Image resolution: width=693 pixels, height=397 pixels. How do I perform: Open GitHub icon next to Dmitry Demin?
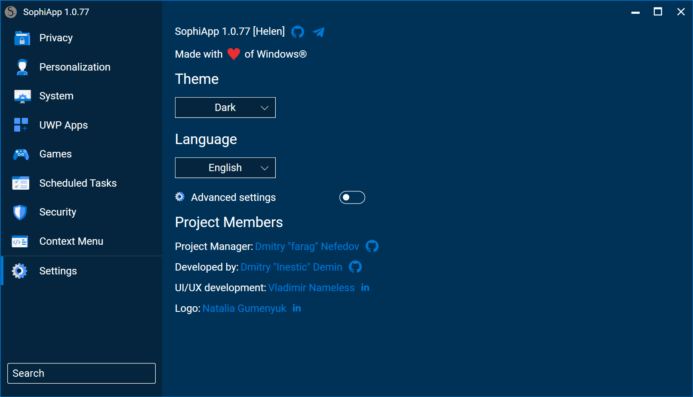[355, 267]
